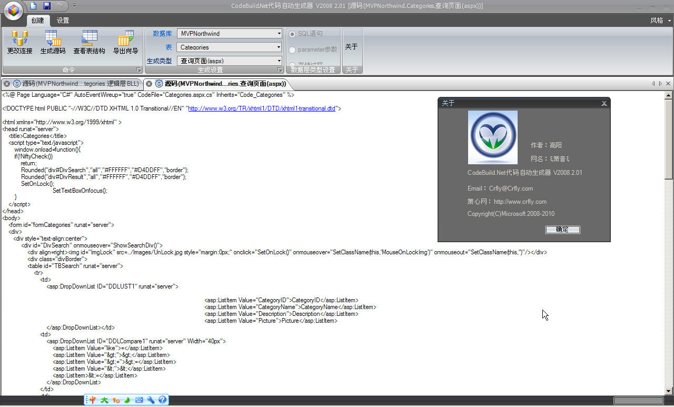
Task: Click the div class="divBorder" code line
Action: (x=57, y=259)
